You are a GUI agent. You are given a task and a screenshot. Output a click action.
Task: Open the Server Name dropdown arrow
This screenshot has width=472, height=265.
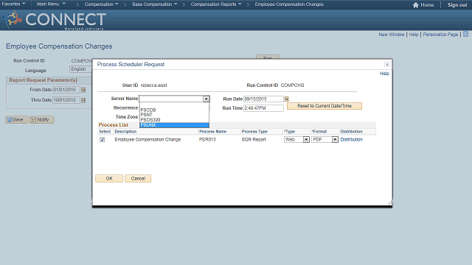pyautogui.click(x=206, y=99)
